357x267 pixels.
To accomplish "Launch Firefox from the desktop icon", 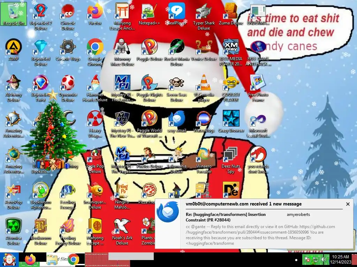I will 95,14.
